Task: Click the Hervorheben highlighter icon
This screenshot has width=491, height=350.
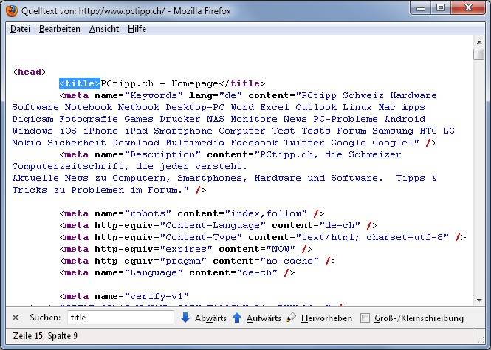Action: 292,318
